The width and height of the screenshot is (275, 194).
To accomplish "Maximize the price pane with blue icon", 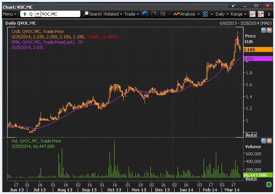I will coord(264,30).
